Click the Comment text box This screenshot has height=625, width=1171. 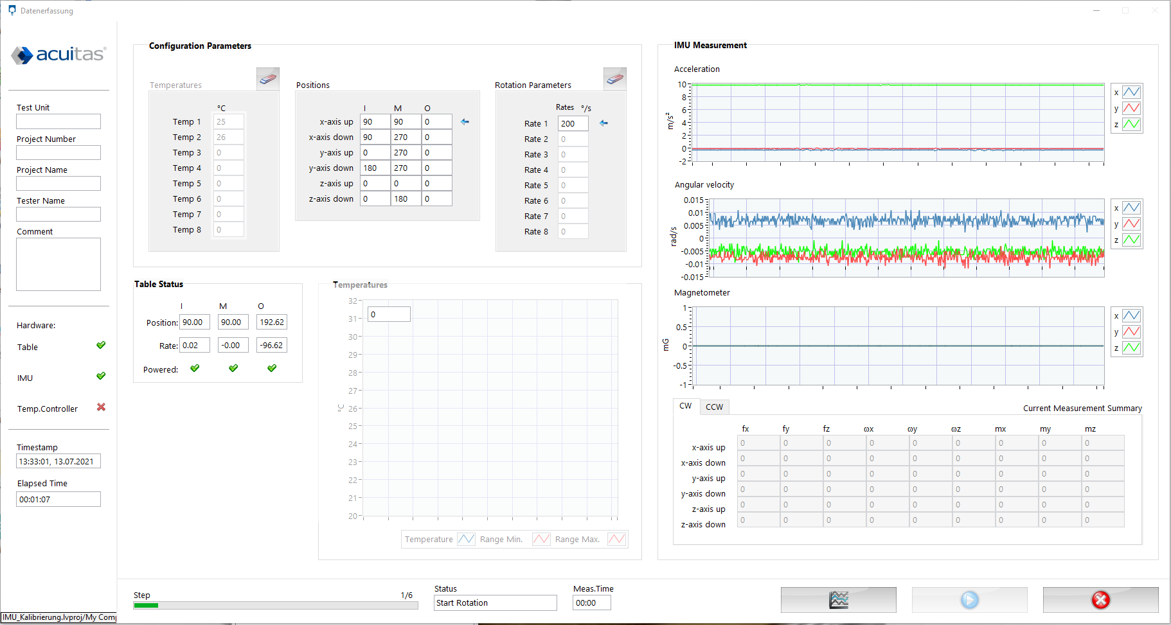click(58, 264)
